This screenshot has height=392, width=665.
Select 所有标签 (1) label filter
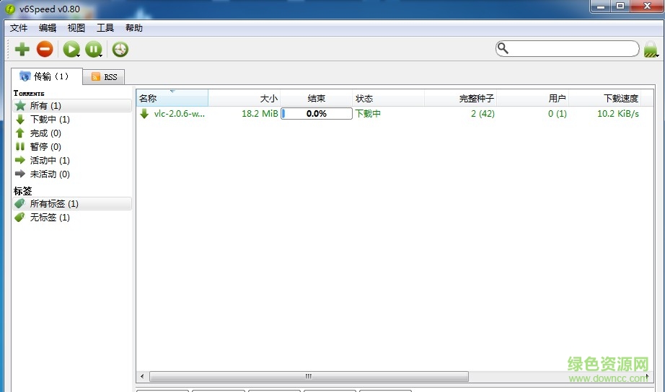click(72, 204)
